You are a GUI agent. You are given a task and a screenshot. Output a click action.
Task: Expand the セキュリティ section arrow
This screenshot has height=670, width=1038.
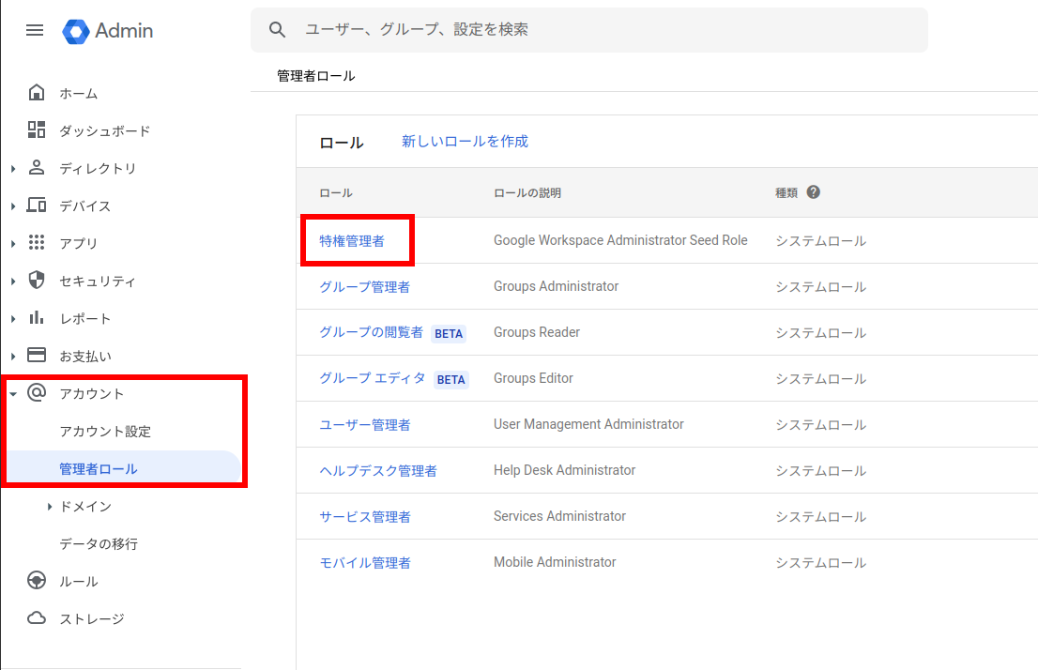pyautogui.click(x=13, y=282)
